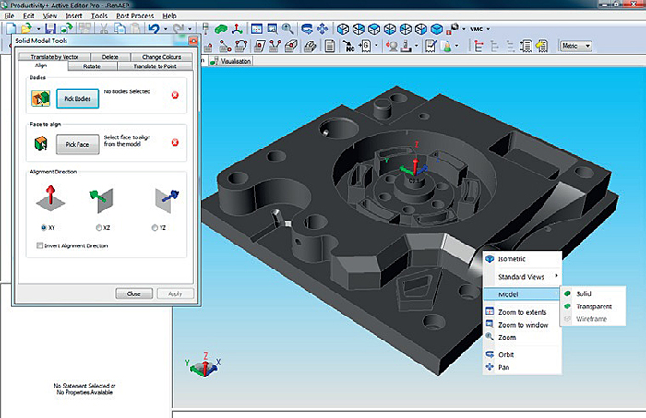Expand Standard Views submenu
Screen dimensions: 646x418
(x=522, y=276)
